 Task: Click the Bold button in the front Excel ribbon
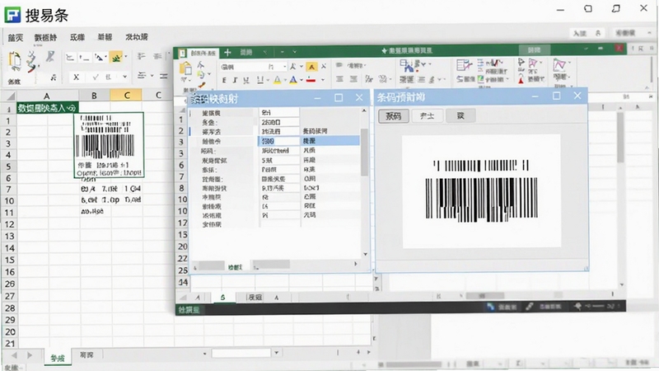(x=224, y=80)
